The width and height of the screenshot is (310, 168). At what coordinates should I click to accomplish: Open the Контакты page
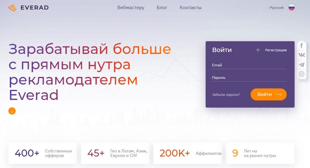[x=191, y=8]
